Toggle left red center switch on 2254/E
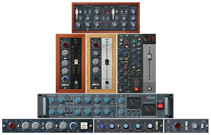 104,12
